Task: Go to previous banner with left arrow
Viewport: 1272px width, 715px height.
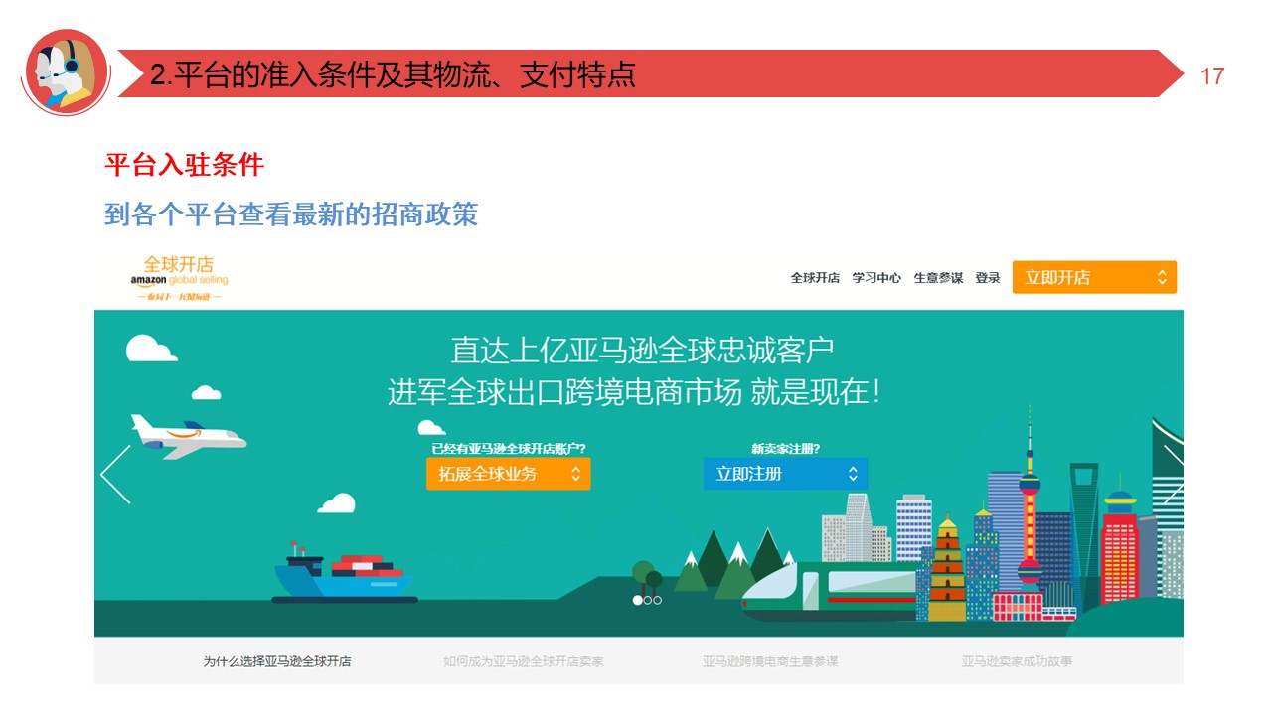Action: 115,475
